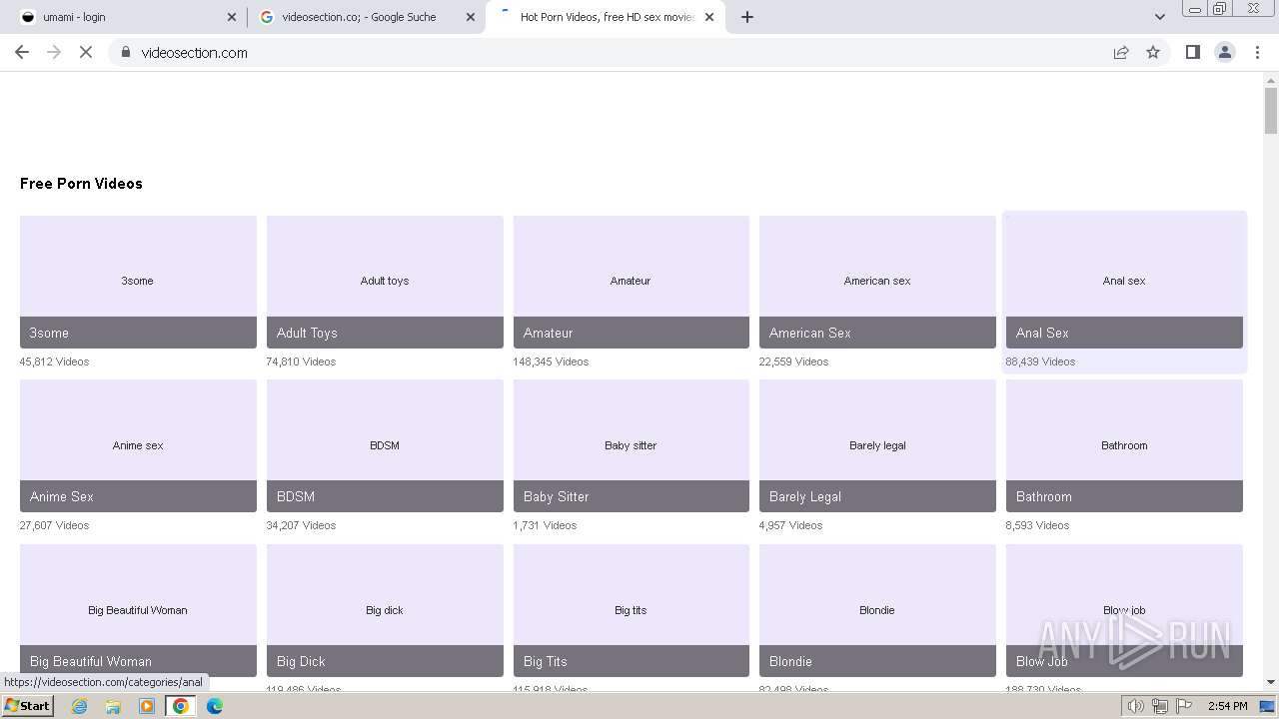Close the umami - login tab
Viewport: 1279px width, 719px height.
(232, 17)
